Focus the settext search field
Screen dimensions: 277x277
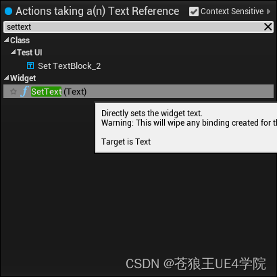pyautogui.click(x=134, y=27)
